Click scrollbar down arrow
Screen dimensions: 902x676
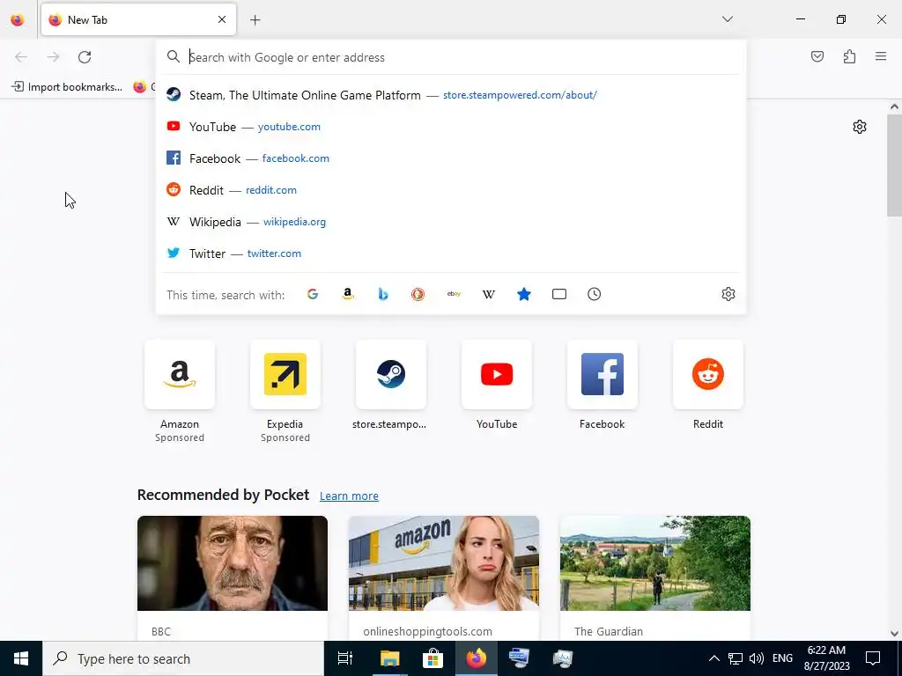point(894,634)
